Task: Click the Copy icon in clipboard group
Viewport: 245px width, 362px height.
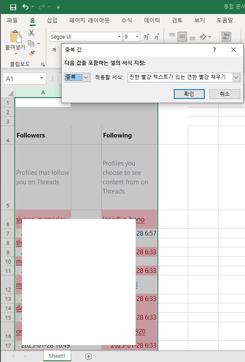Action: pyautogui.click(x=31, y=43)
